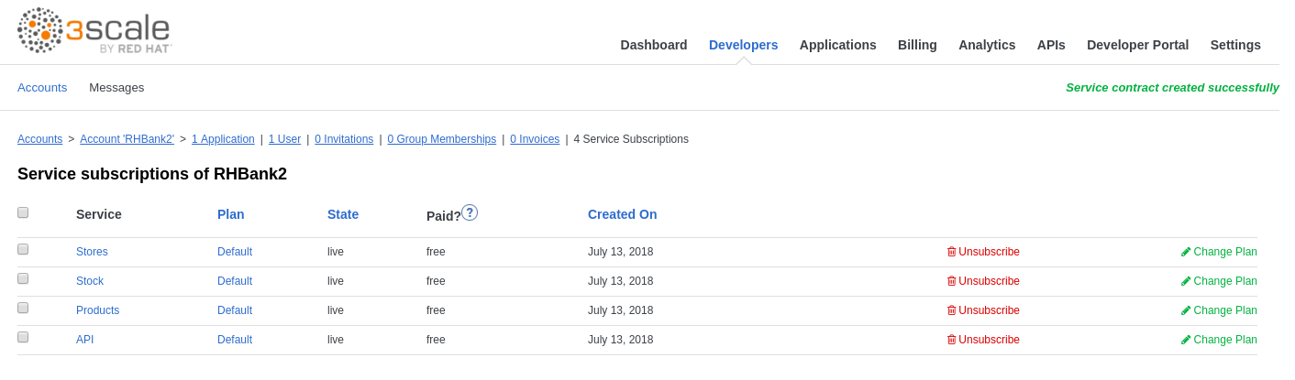1295x380 pixels.
Task: Click pencil icon to change API plan
Action: (x=1186, y=340)
